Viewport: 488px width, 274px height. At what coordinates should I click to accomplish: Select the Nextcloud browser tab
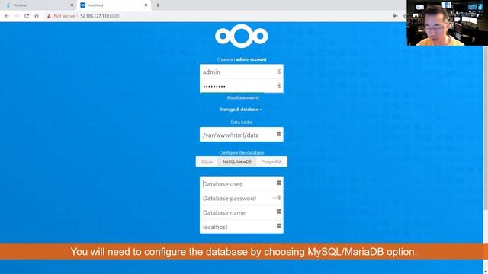click(114, 5)
